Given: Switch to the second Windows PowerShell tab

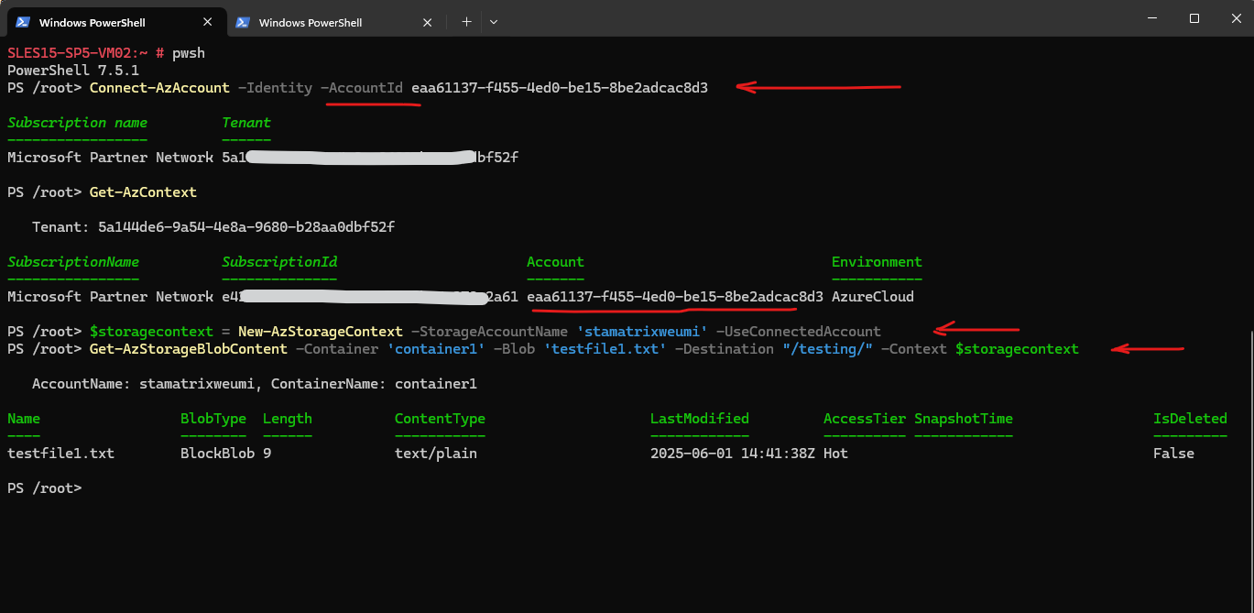Looking at the screenshot, I should (335, 22).
